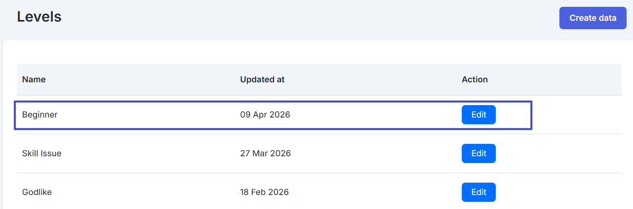Select the Action column header
The width and height of the screenshot is (633, 209).
tap(475, 80)
